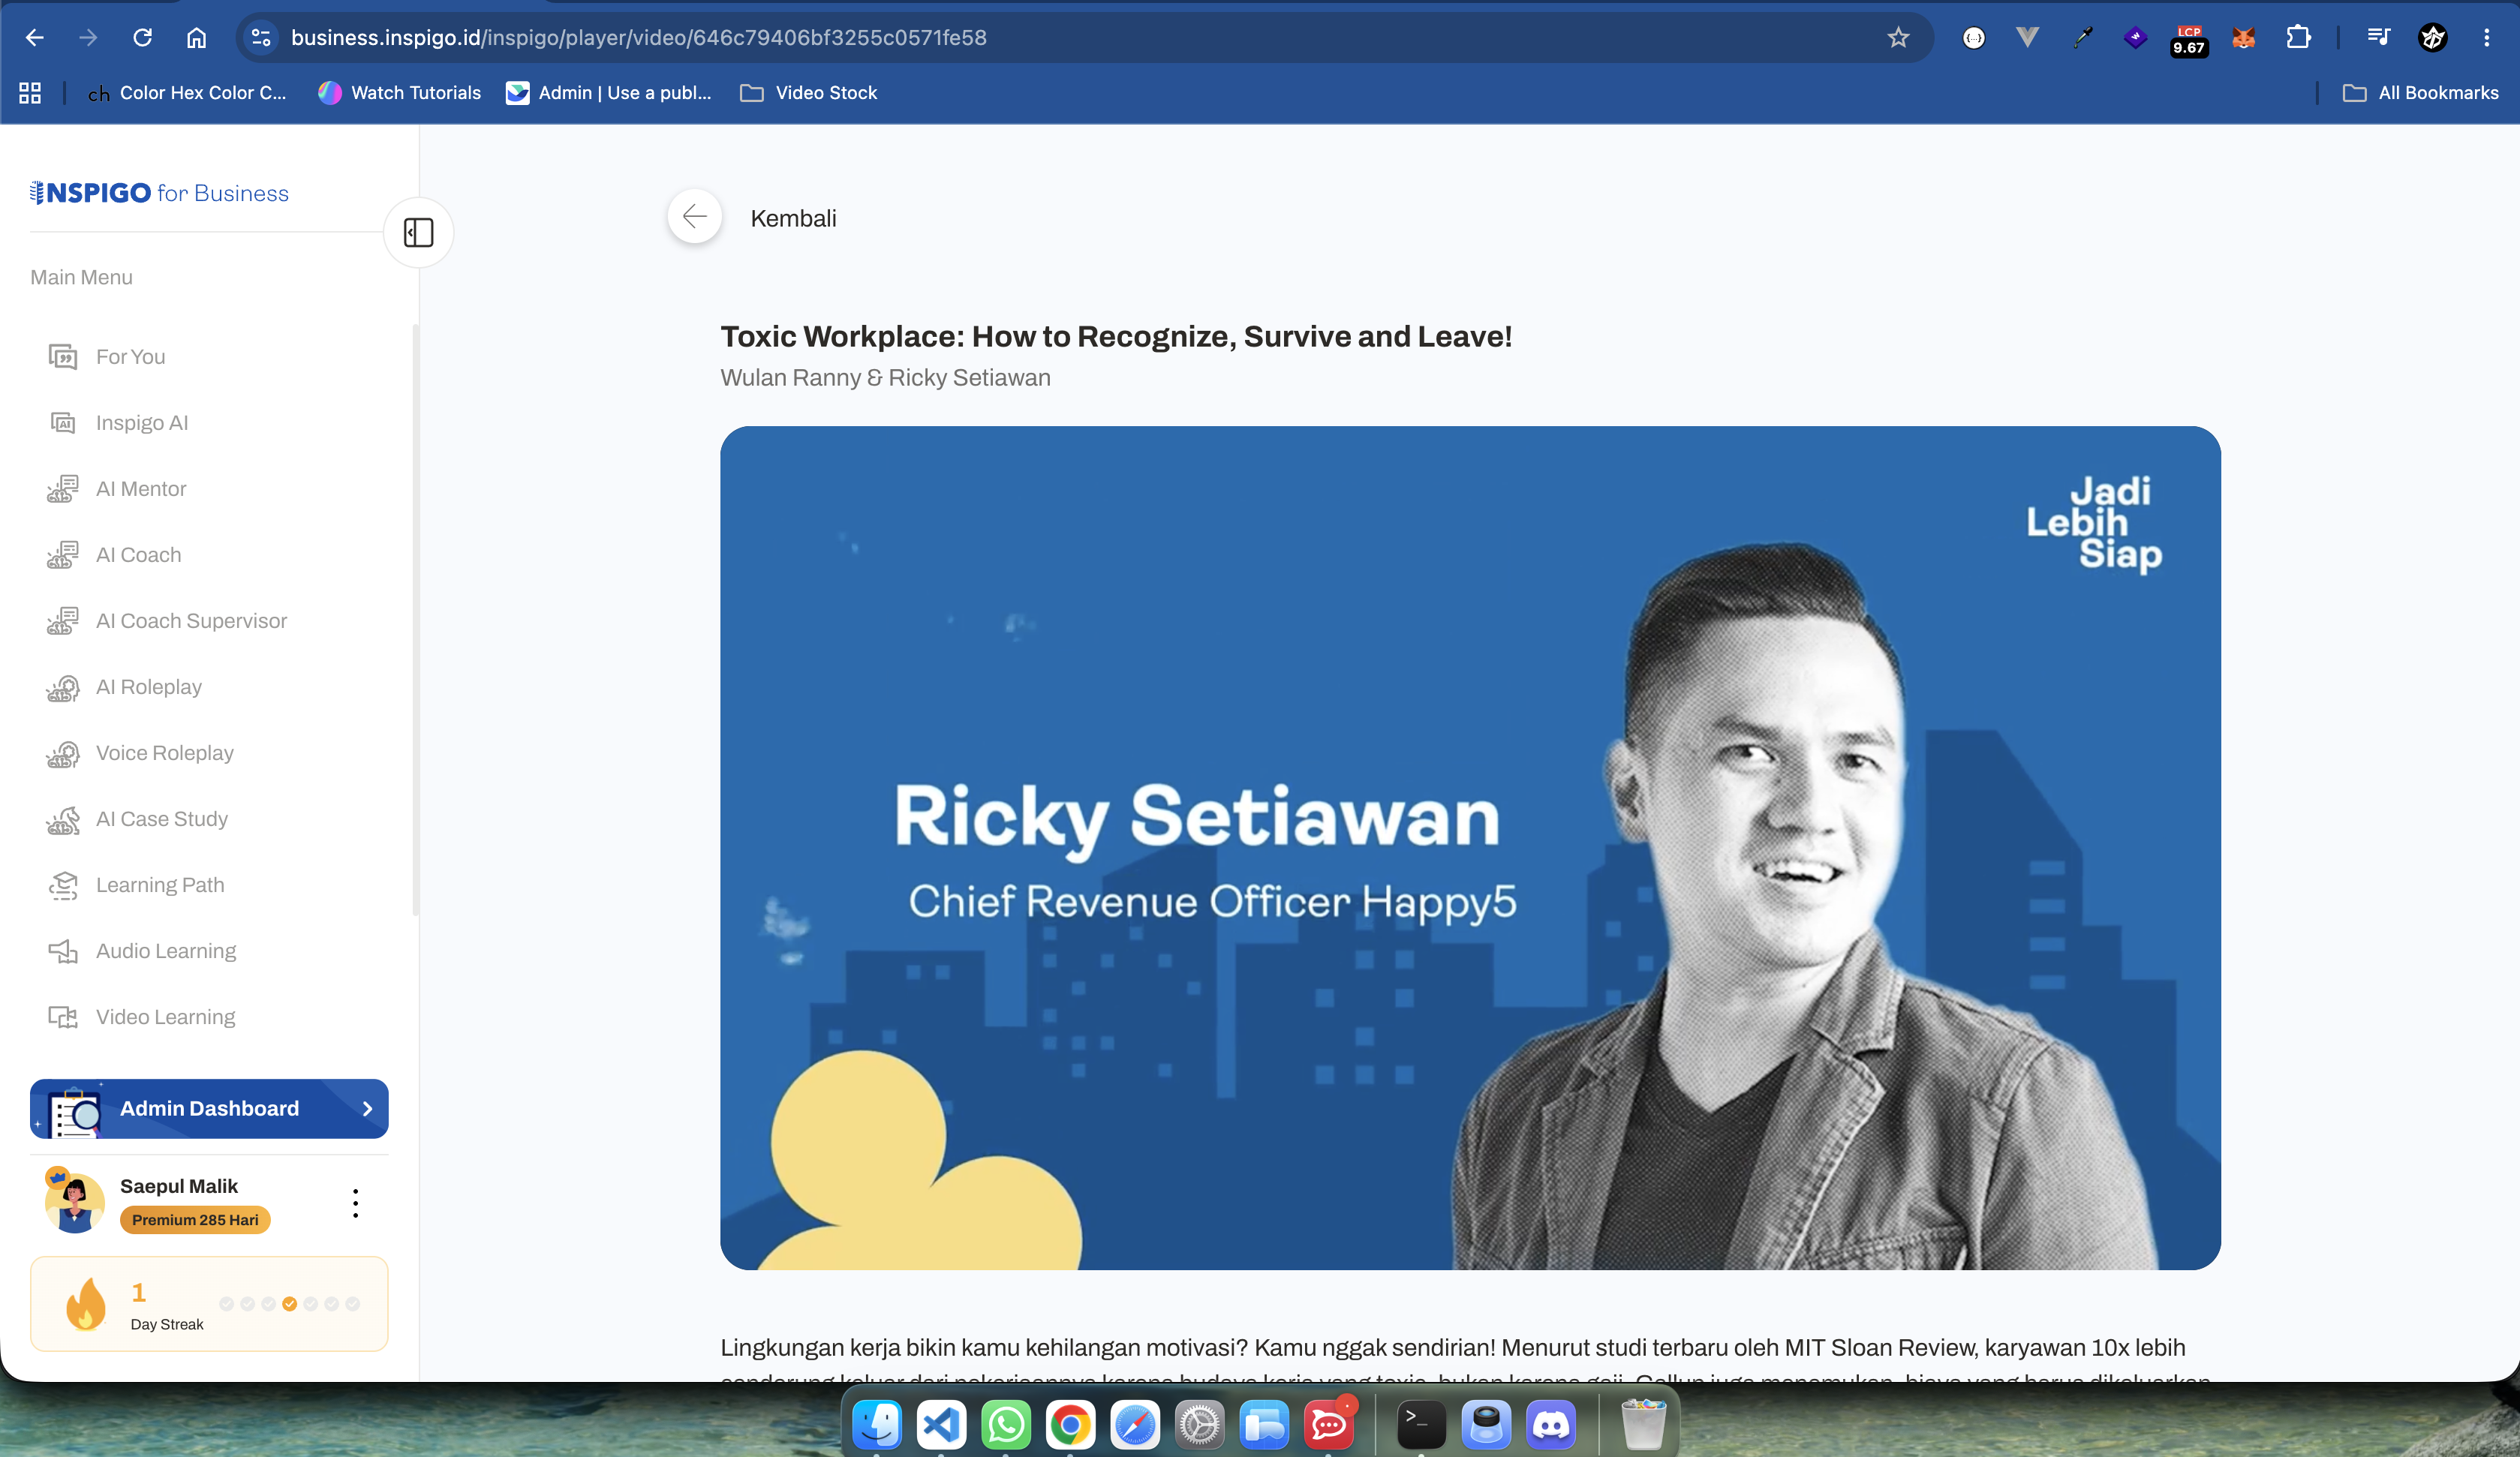Expand the Admin Dashboard chevron arrow
The image size is (2520, 1457).
[367, 1108]
